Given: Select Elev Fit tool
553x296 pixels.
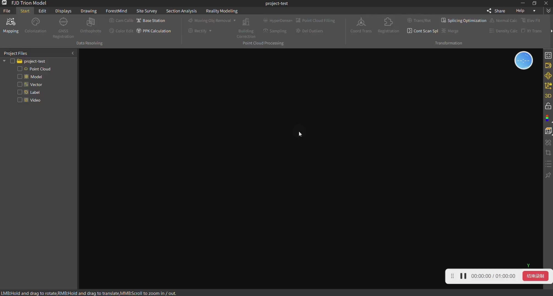Looking at the screenshot, I should pos(531,21).
